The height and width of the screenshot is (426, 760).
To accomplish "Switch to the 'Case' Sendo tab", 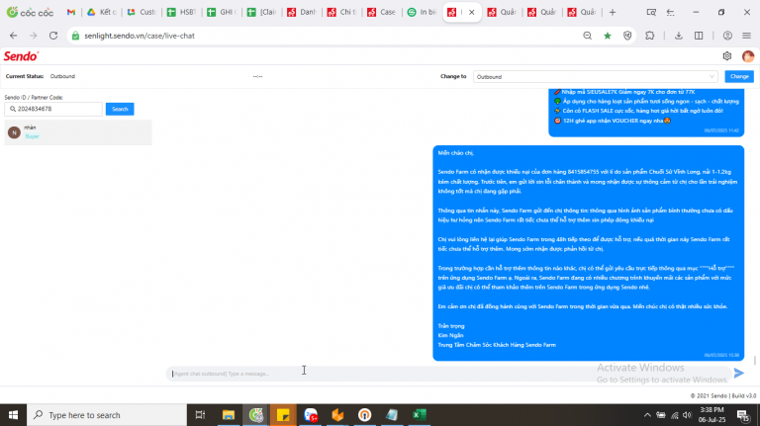I will click(x=382, y=12).
